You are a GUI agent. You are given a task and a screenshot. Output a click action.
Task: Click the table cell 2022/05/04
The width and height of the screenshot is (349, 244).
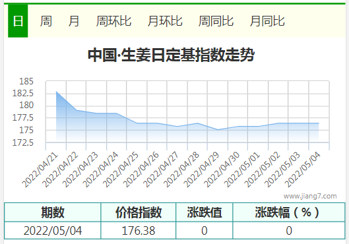pos(53,230)
